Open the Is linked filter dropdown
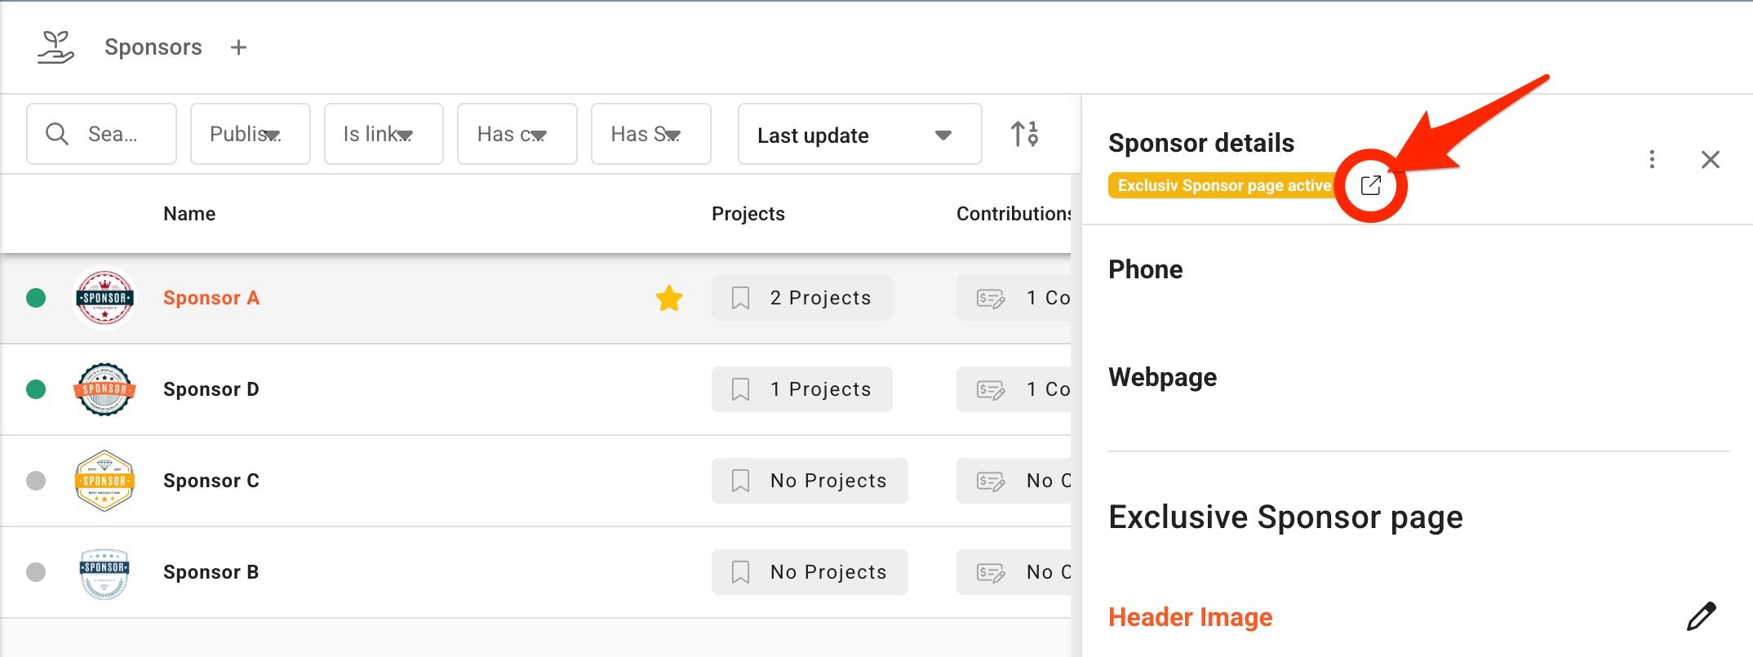Viewport: 1753px width, 657px height. click(384, 134)
